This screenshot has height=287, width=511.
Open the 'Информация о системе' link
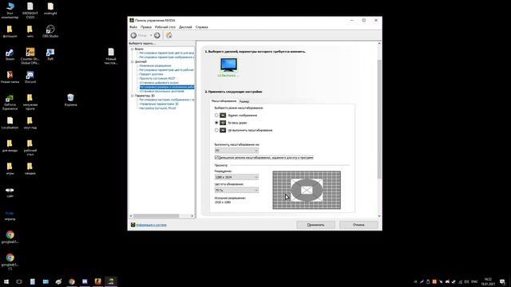point(151,225)
